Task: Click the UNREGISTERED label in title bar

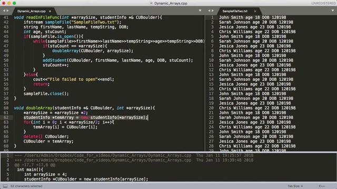Action: (323, 3)
